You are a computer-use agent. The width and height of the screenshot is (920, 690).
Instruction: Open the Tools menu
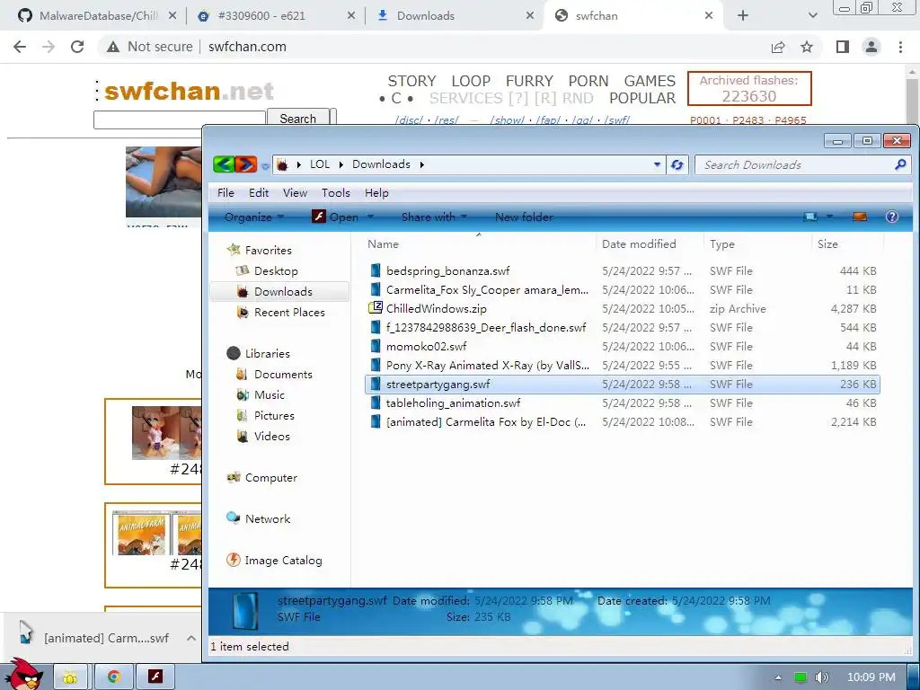click(336, 193)
